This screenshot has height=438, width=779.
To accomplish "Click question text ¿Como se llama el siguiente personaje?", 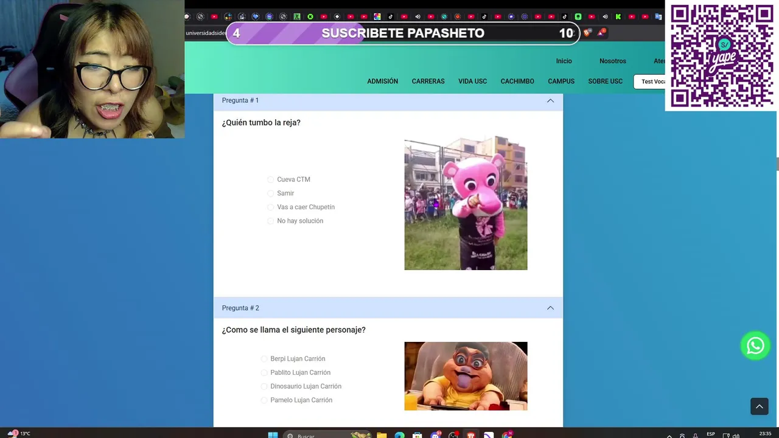I will [x=293, y=330].
